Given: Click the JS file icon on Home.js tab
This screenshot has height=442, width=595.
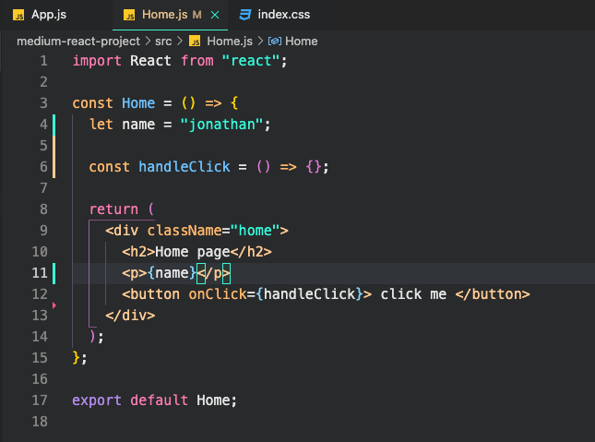Looking at the screenshot, I should (129, 15).
